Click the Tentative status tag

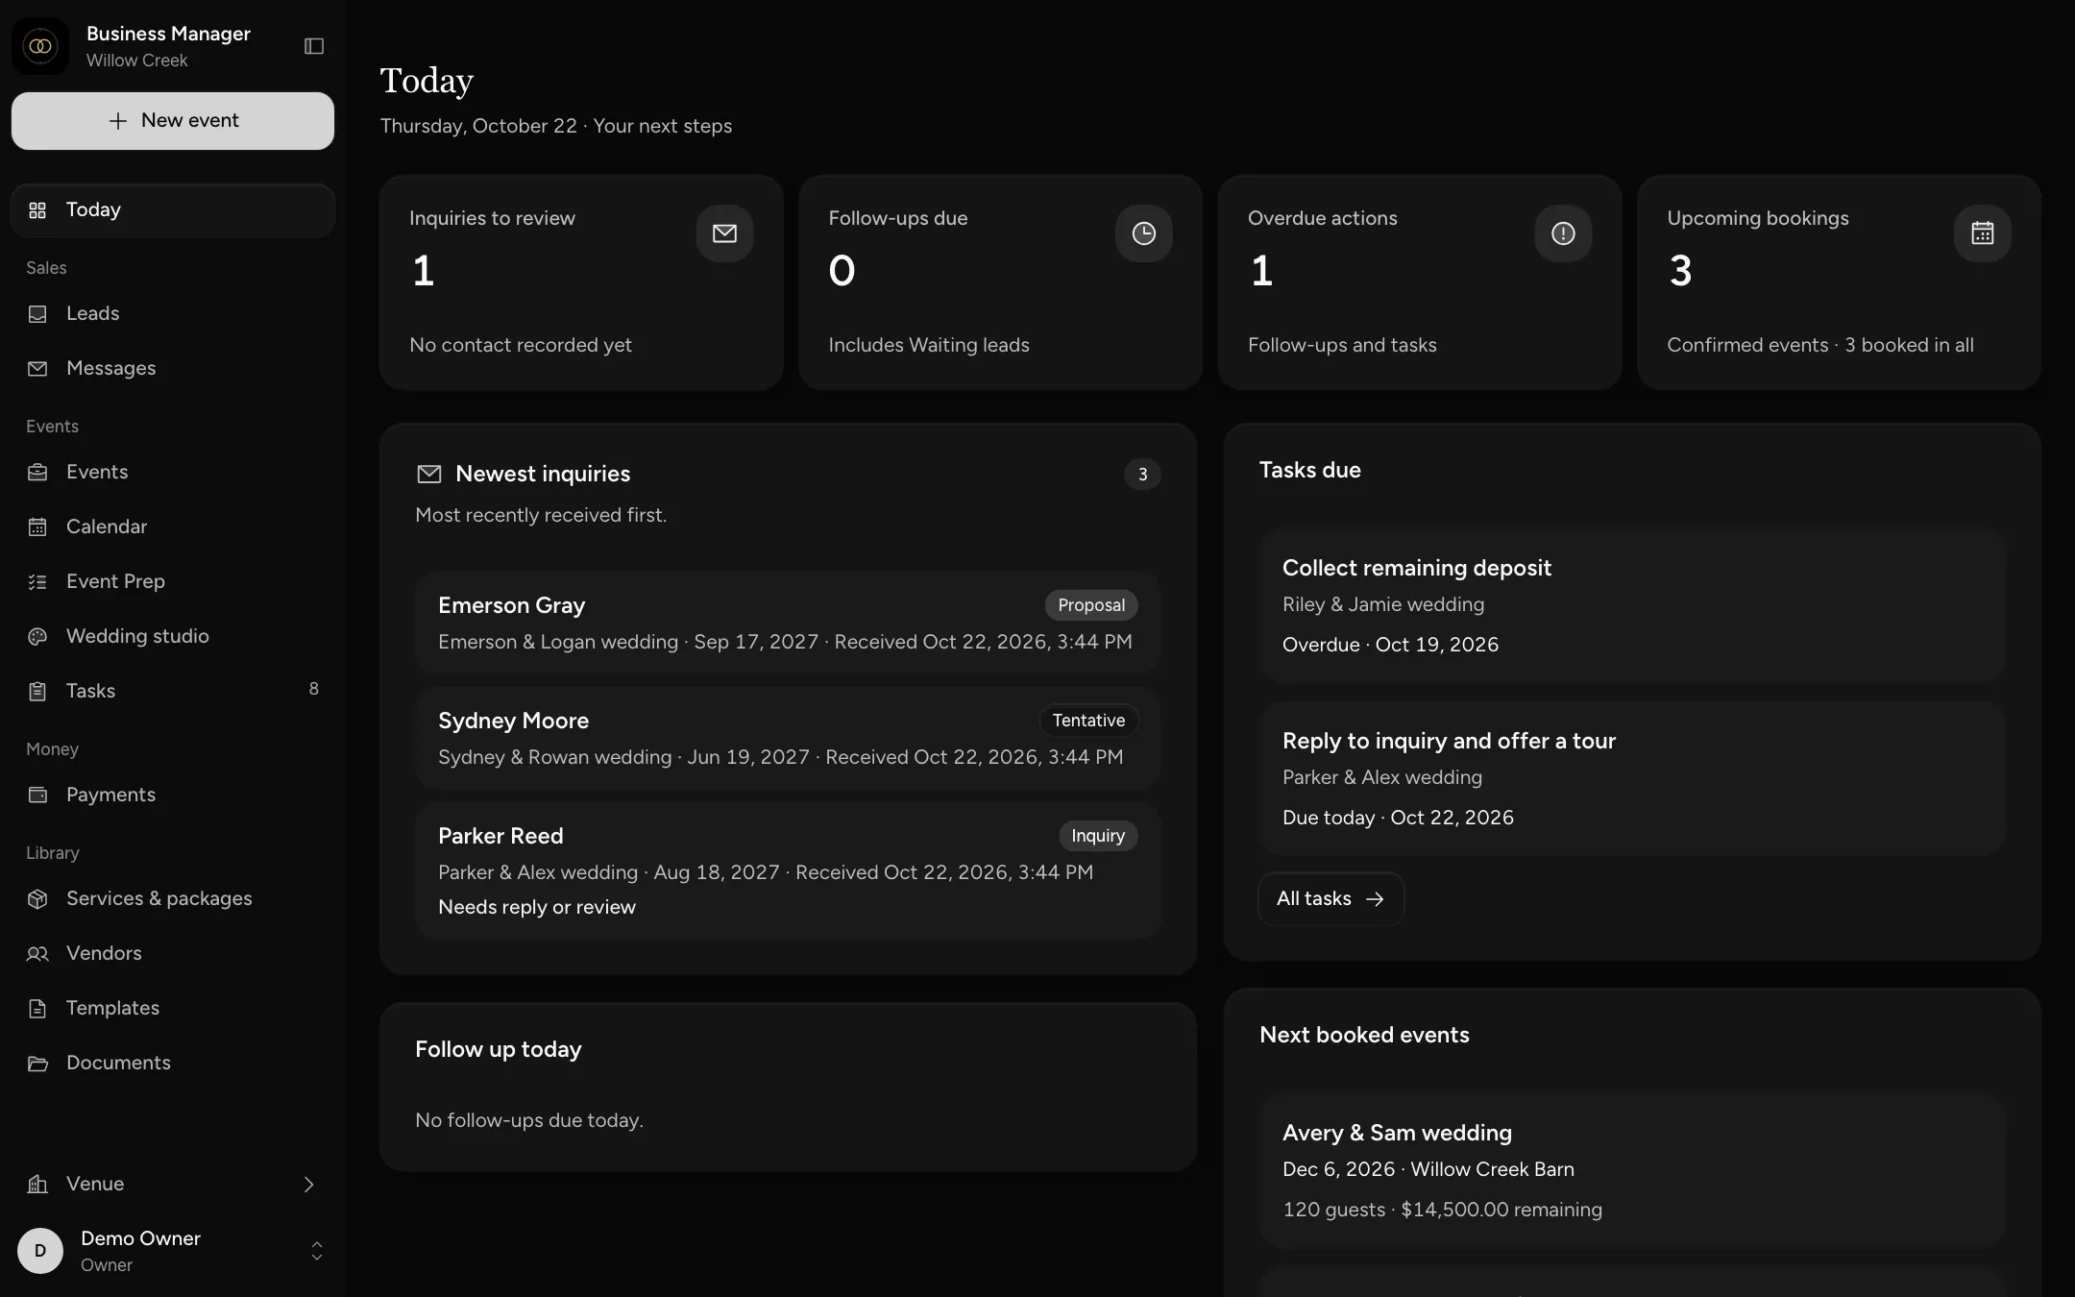coord(1088,721)
